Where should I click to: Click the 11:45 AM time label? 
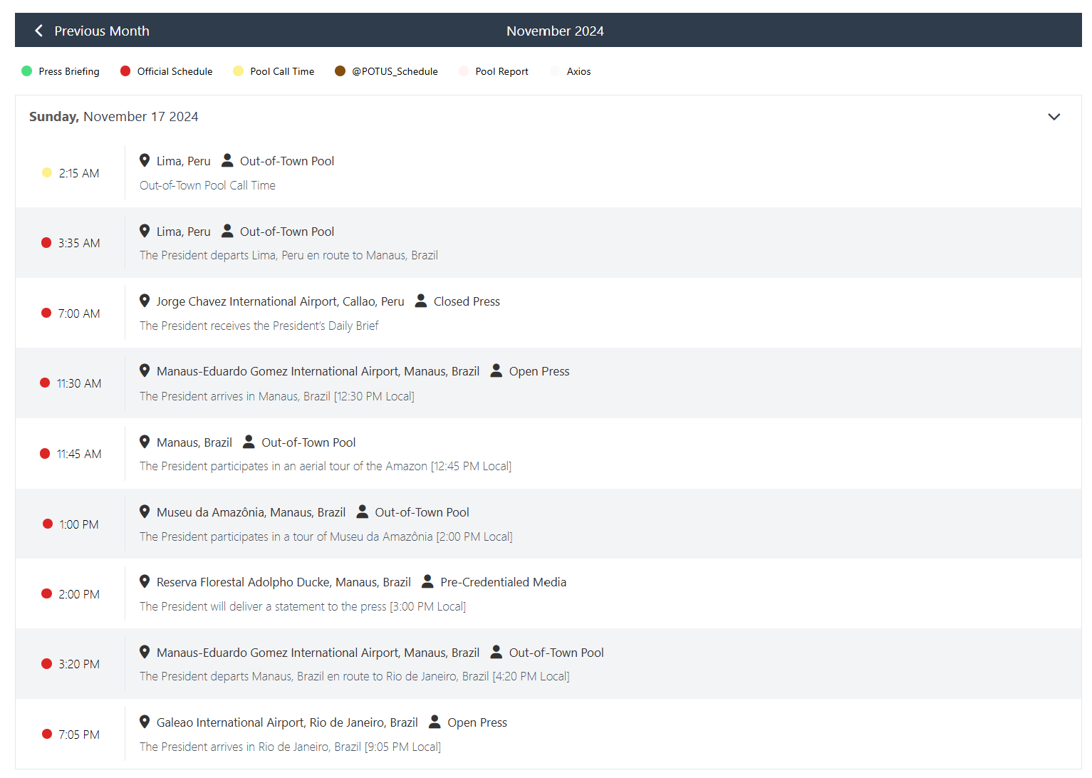coord(79,454)
